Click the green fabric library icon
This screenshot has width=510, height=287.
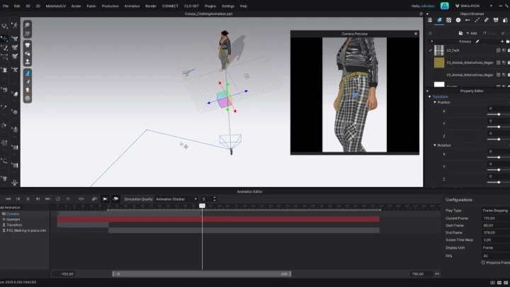tap(430, 33)
